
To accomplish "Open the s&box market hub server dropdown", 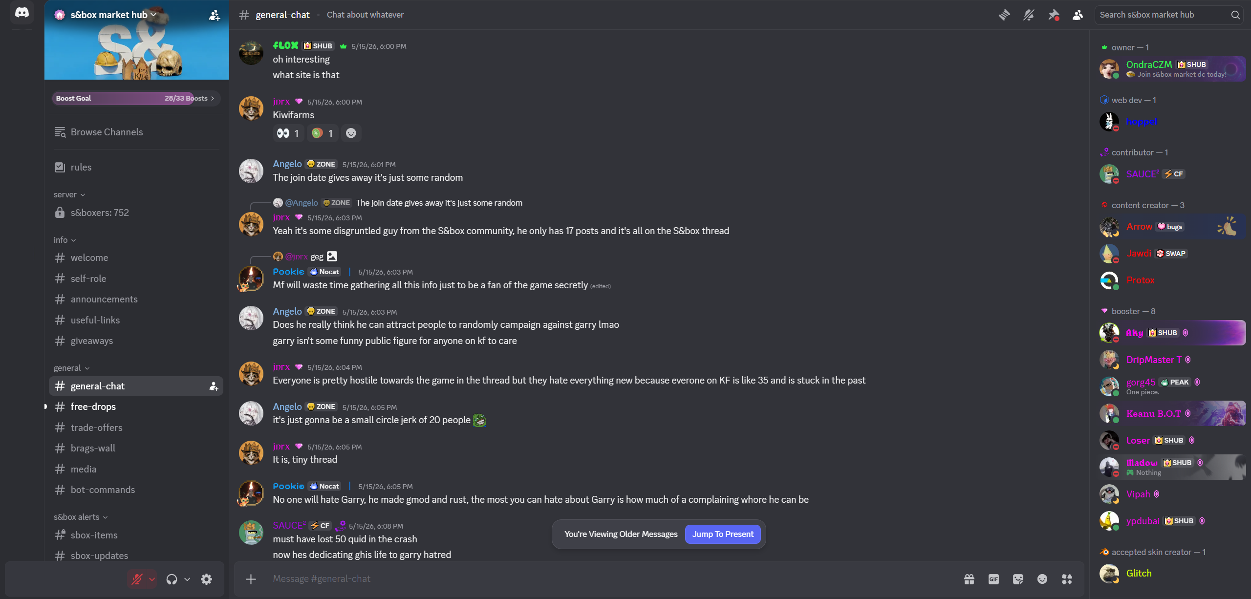I will coord(113,15).
